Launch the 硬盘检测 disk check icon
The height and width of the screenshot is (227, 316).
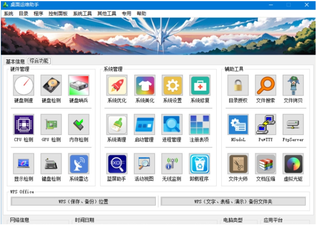pyautogui.click(x=51, y=86)
